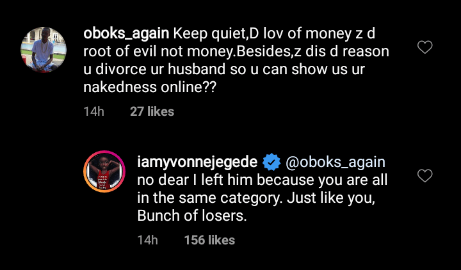Click the line "no dear I left him"
Viewport: 461px width, 270px height.
click(x=192, y=179)
